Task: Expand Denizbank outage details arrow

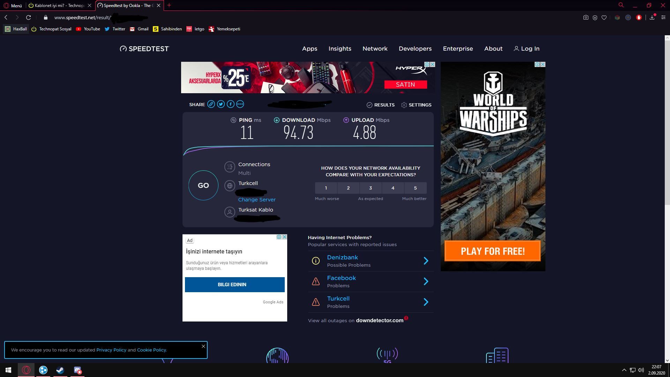Action: pyautogui.click(x=426, y=261)
